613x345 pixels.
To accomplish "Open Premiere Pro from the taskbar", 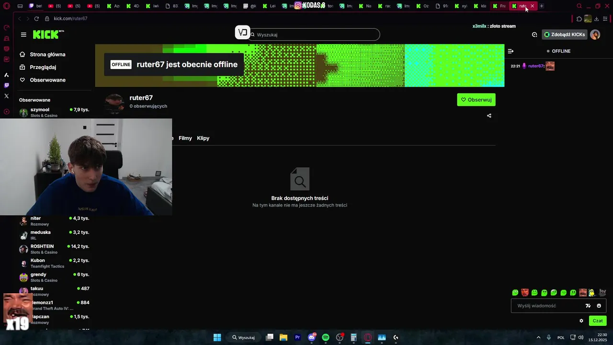I will pos(297,337).
